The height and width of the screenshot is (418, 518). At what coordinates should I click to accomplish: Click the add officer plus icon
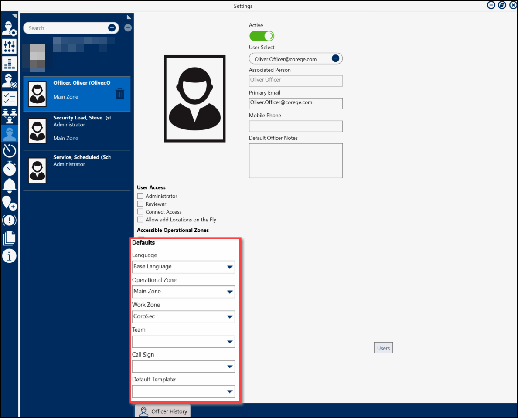[128, 28]
